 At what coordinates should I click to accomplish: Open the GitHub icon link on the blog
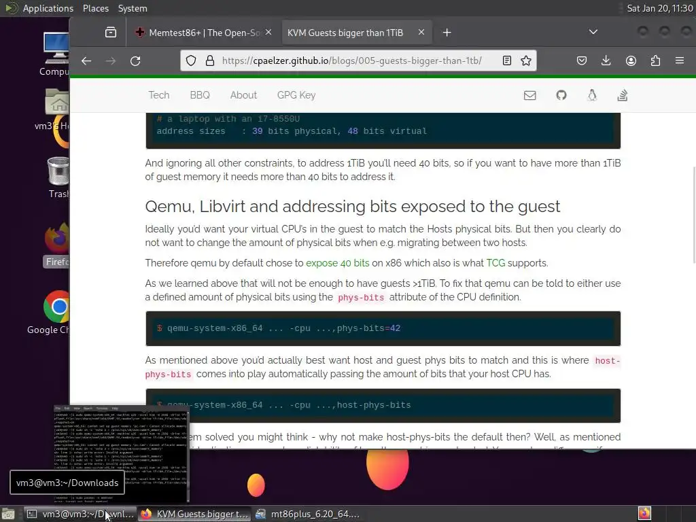(561, 95)
